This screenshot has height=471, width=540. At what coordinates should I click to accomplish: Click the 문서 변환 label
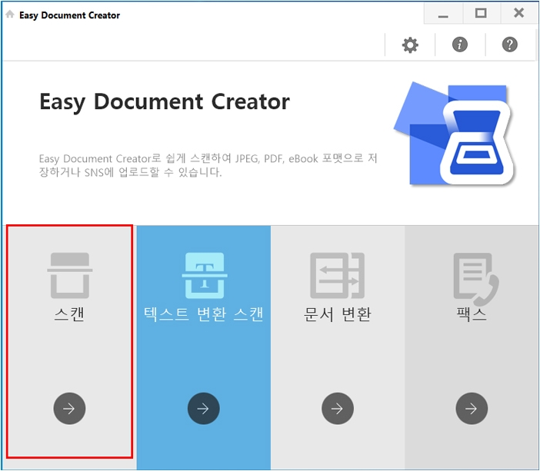[338, 314]
